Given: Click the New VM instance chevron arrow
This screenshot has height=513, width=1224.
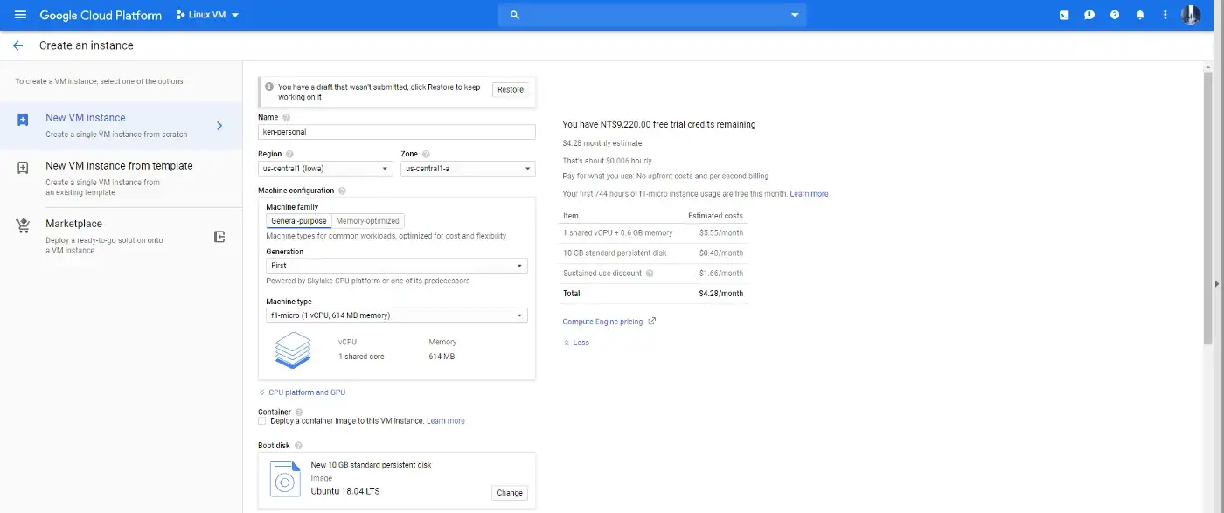Looking at the screenshot, I should point(219,126).
